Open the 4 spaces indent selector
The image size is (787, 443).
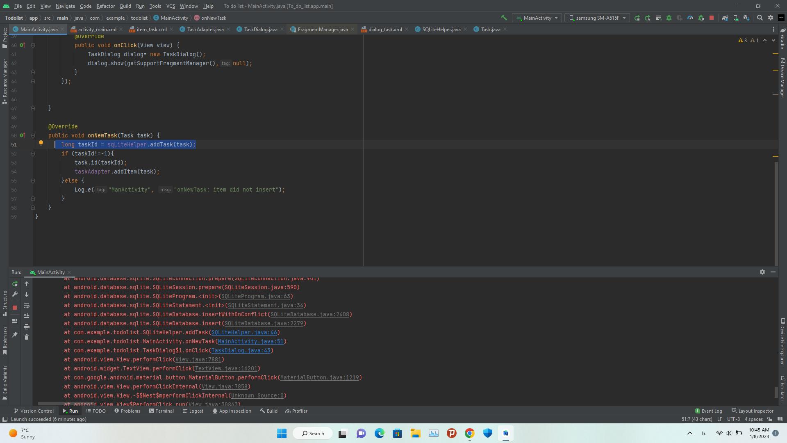[x=753, y=419]
